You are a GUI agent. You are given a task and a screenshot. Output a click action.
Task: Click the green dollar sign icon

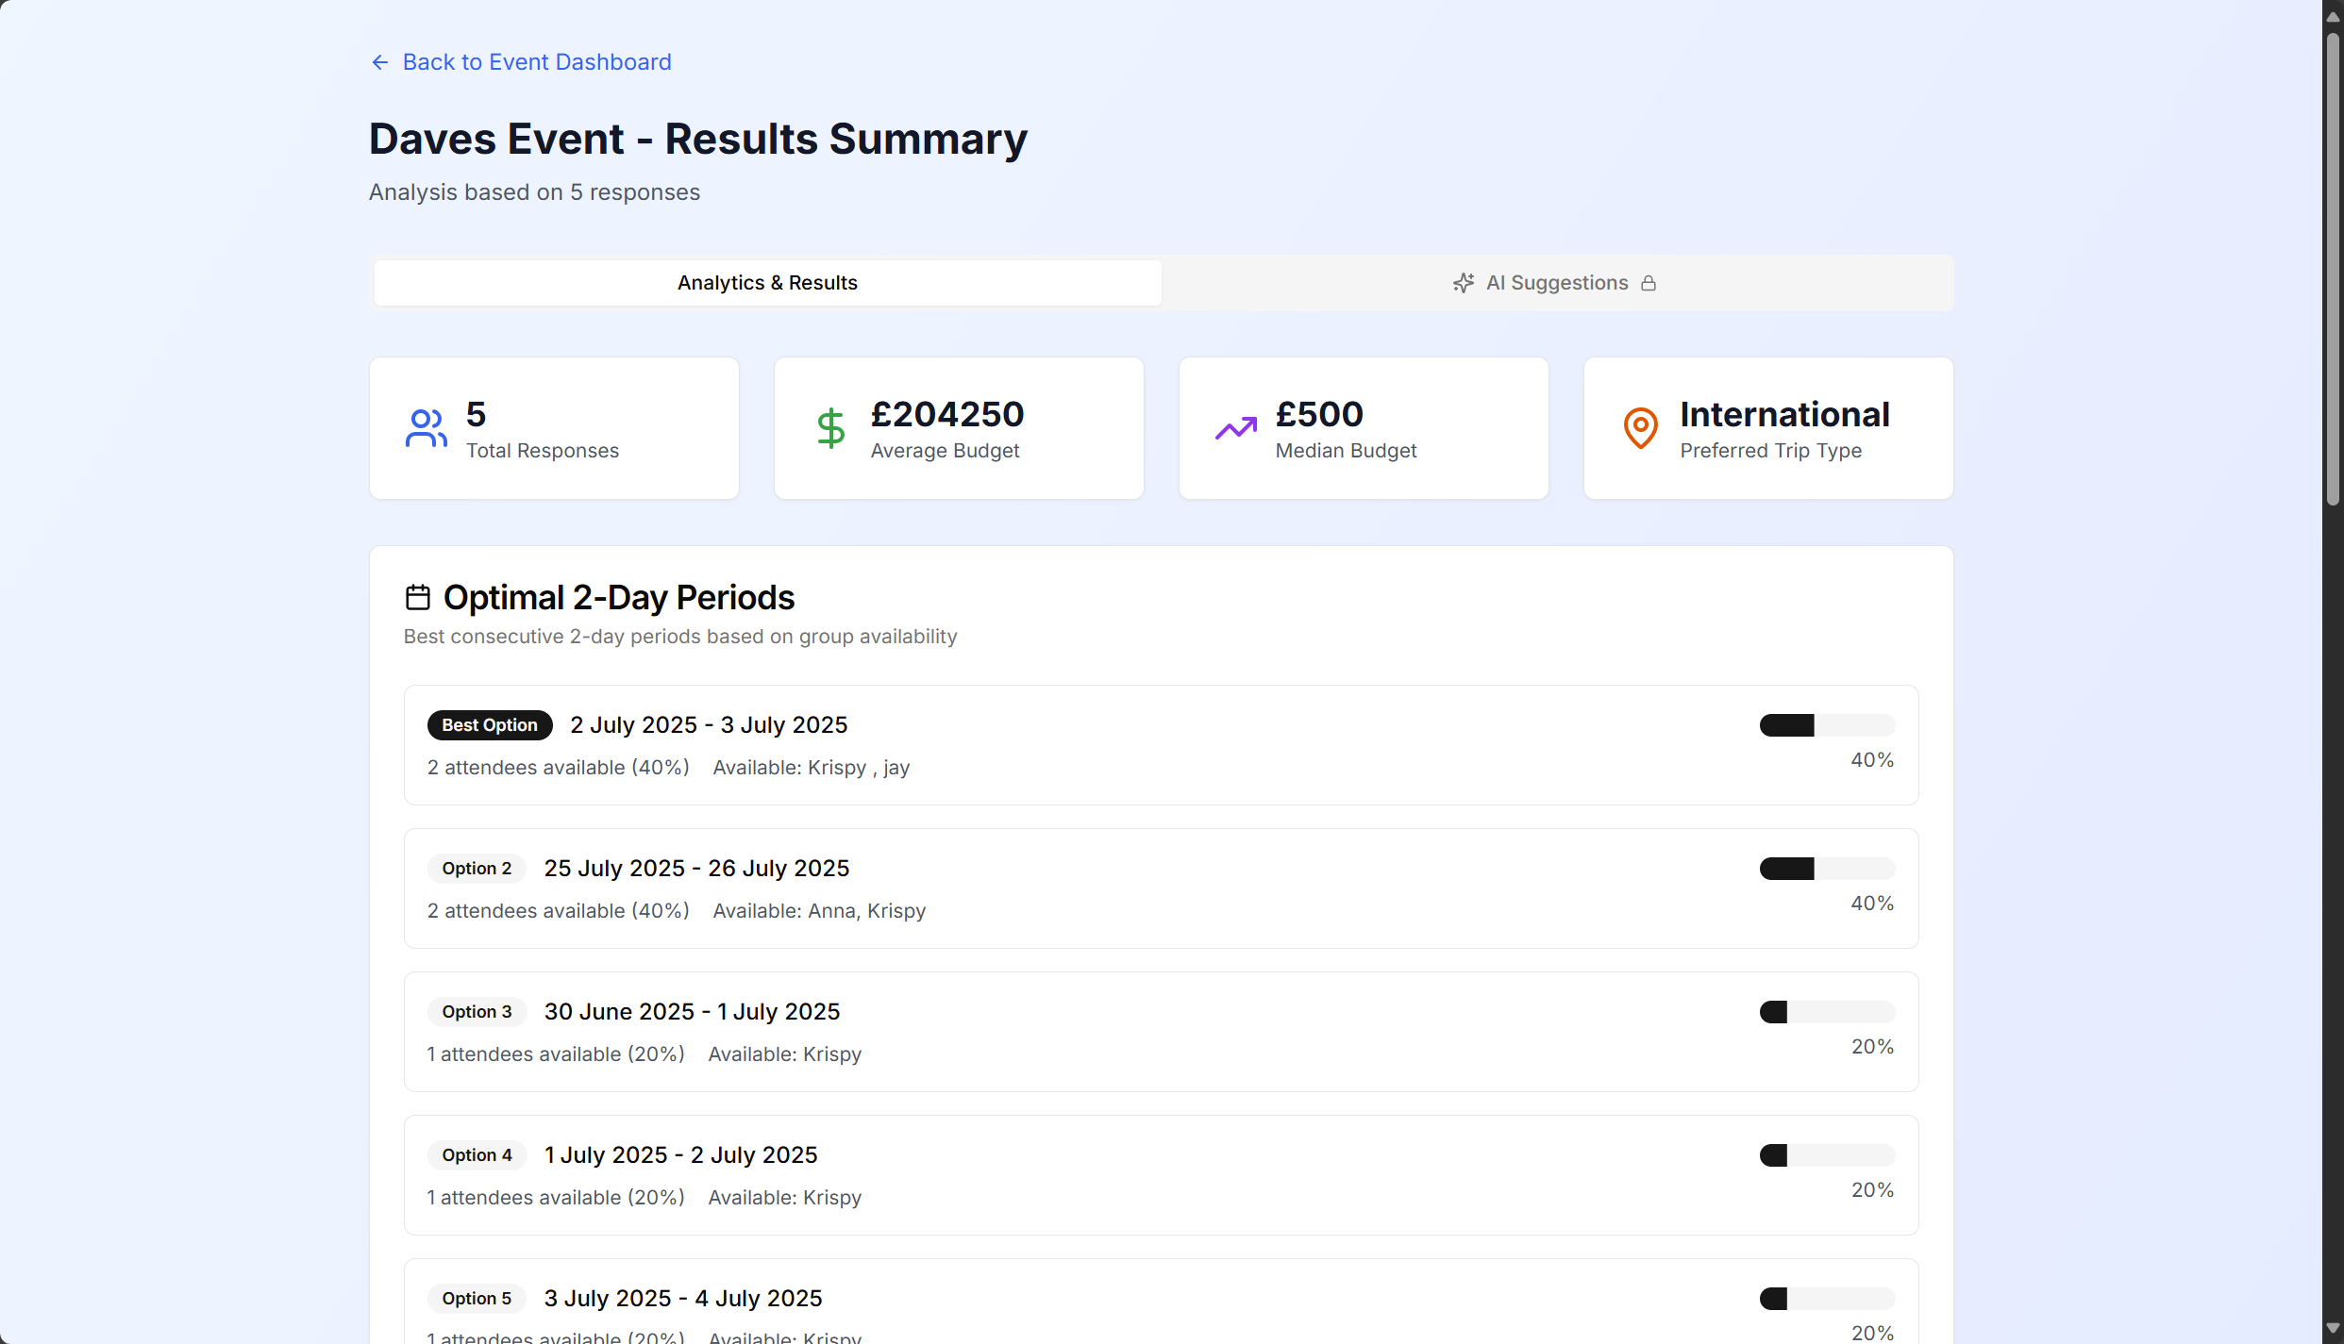pyautogui.click(x=830, y=428)
